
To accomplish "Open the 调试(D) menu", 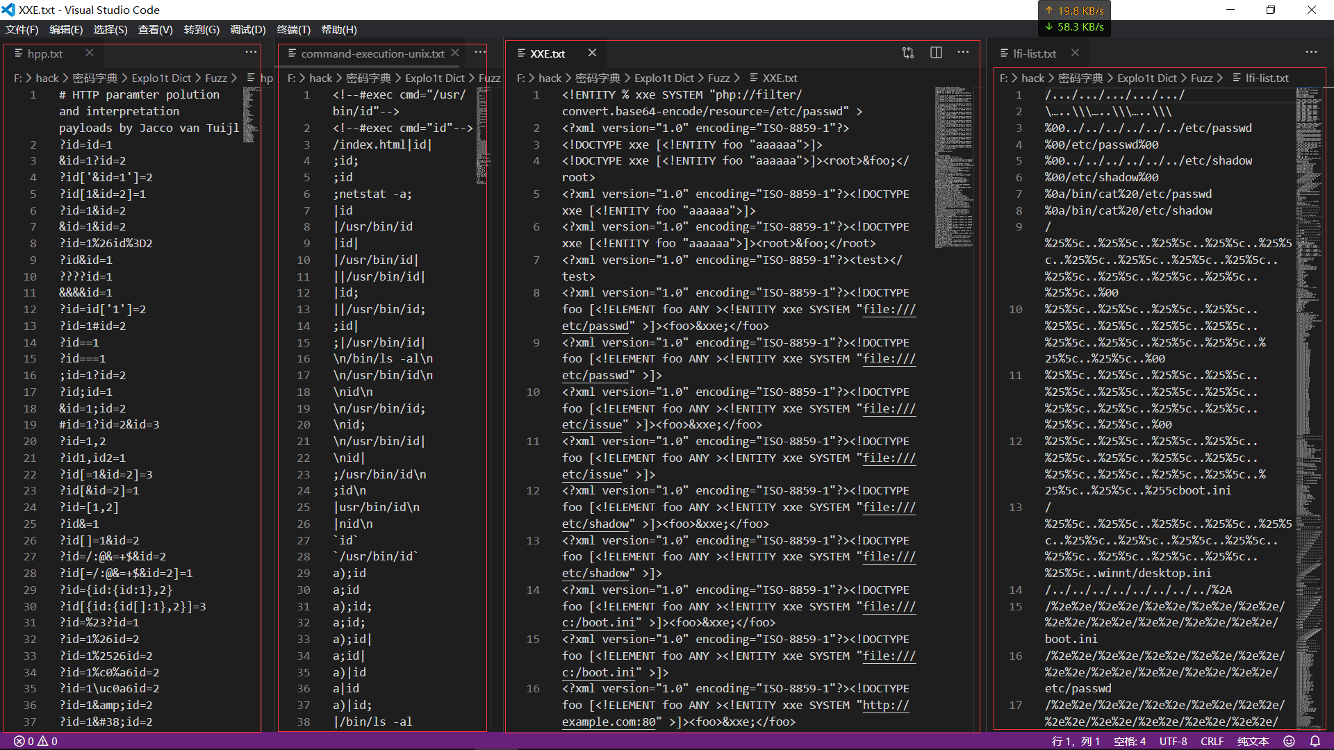I will [x=248, y=30].
